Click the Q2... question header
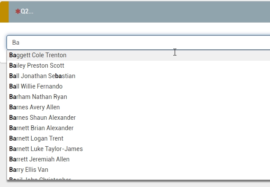This screenshot has height=187, width=270. click(27, 12)
